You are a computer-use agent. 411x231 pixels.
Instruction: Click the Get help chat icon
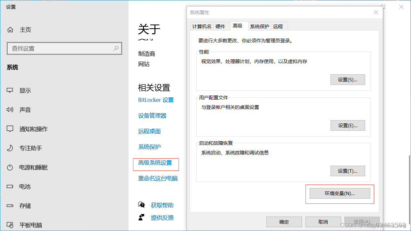pos(141,205)
